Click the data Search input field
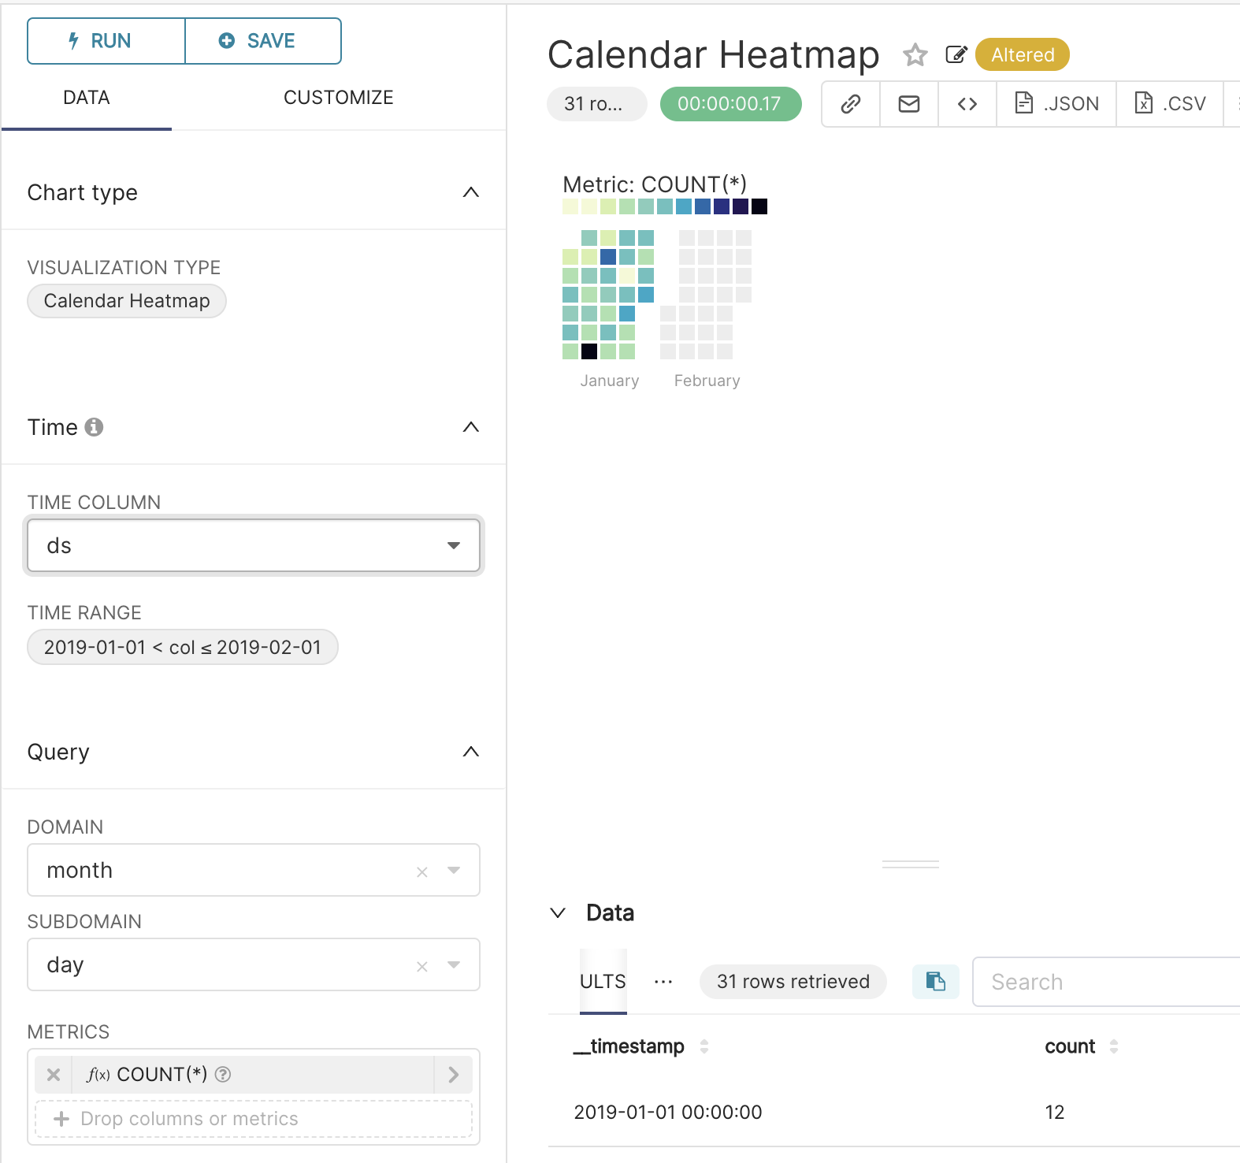Viewport: 1240px width, 1163px height. tap(1103, 982)
